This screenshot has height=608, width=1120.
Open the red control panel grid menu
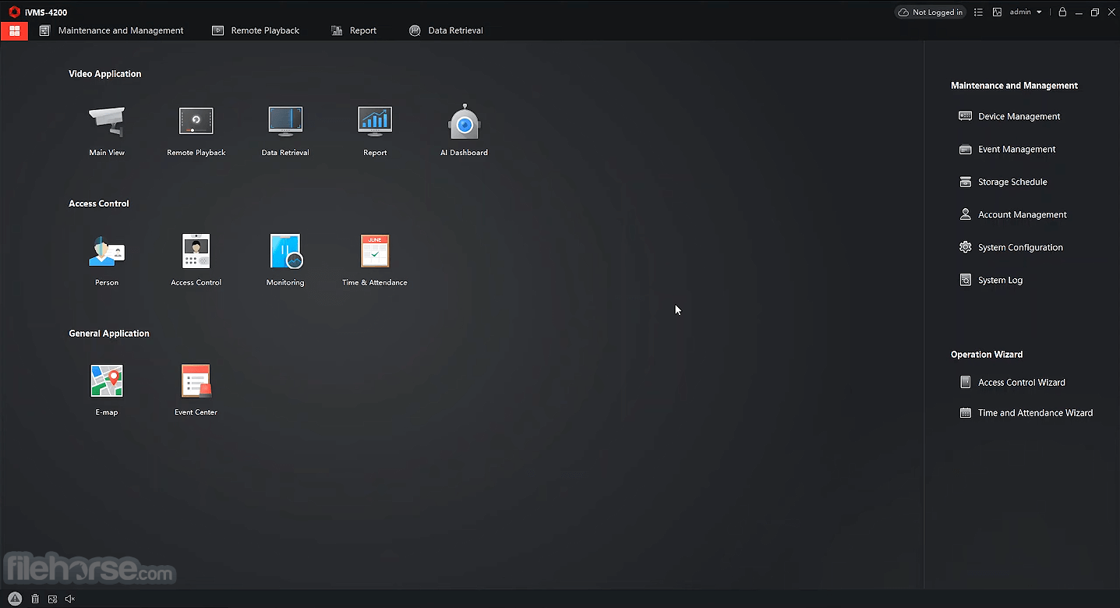pos(14,30)
